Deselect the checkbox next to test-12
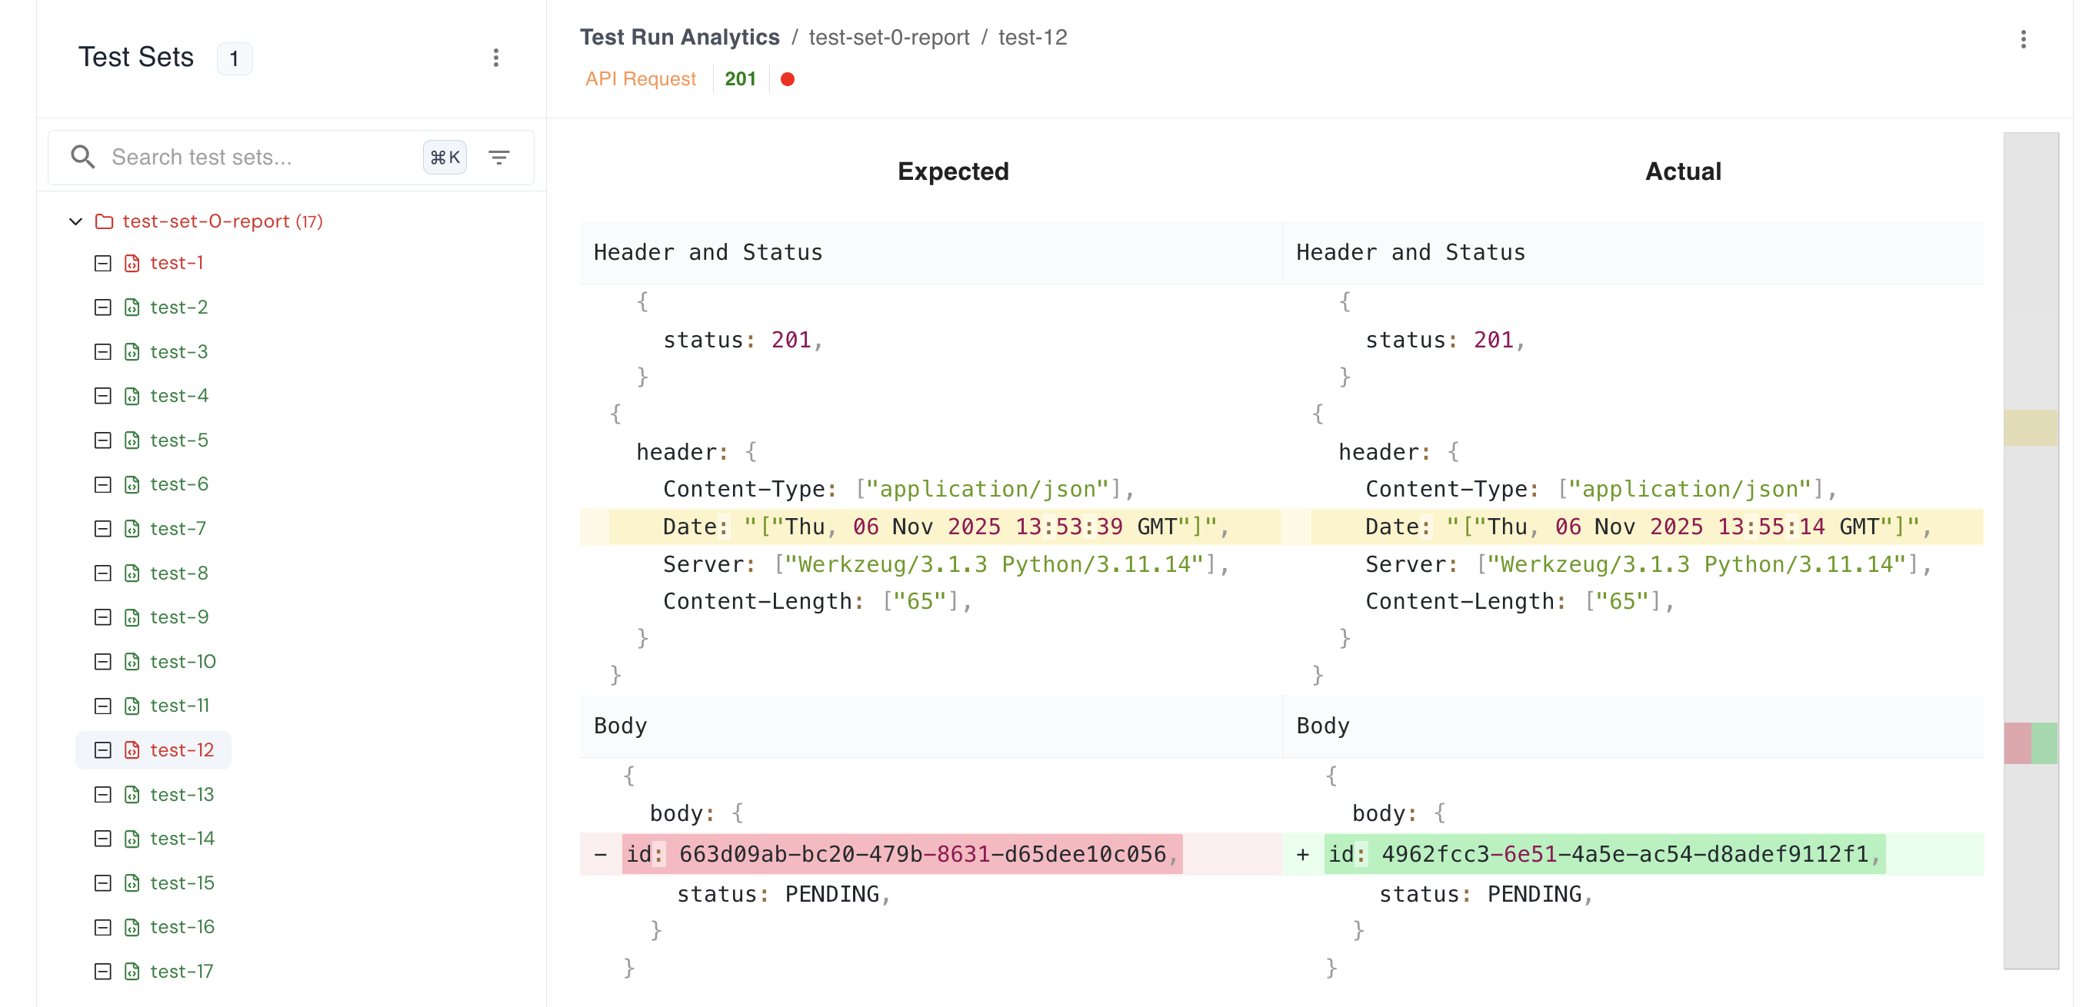The height and width of the screenshot is (1007, 2086). tap(102, 749)
